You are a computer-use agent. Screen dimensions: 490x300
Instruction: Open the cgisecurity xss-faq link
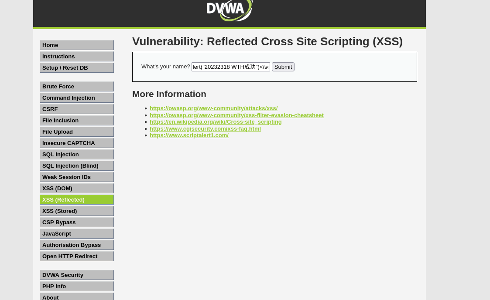206,128
